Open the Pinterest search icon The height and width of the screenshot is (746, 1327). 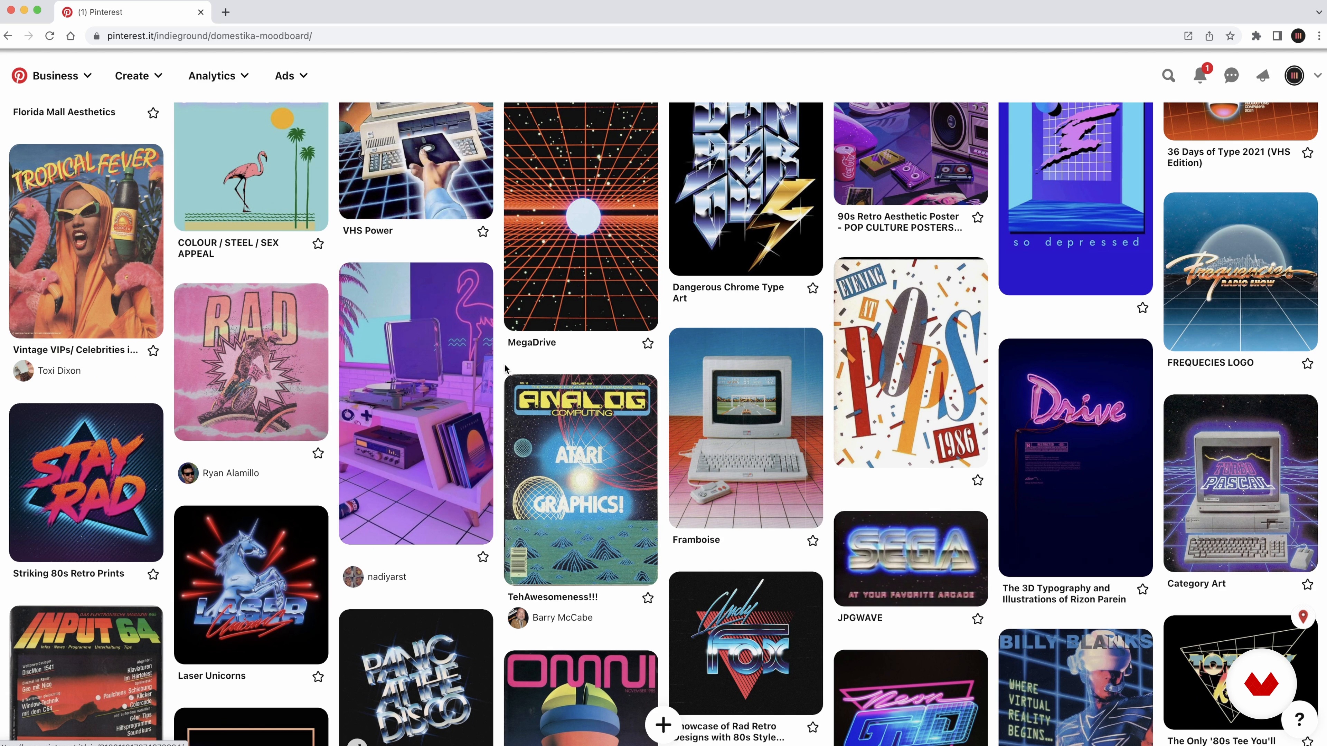[1168, 76]
